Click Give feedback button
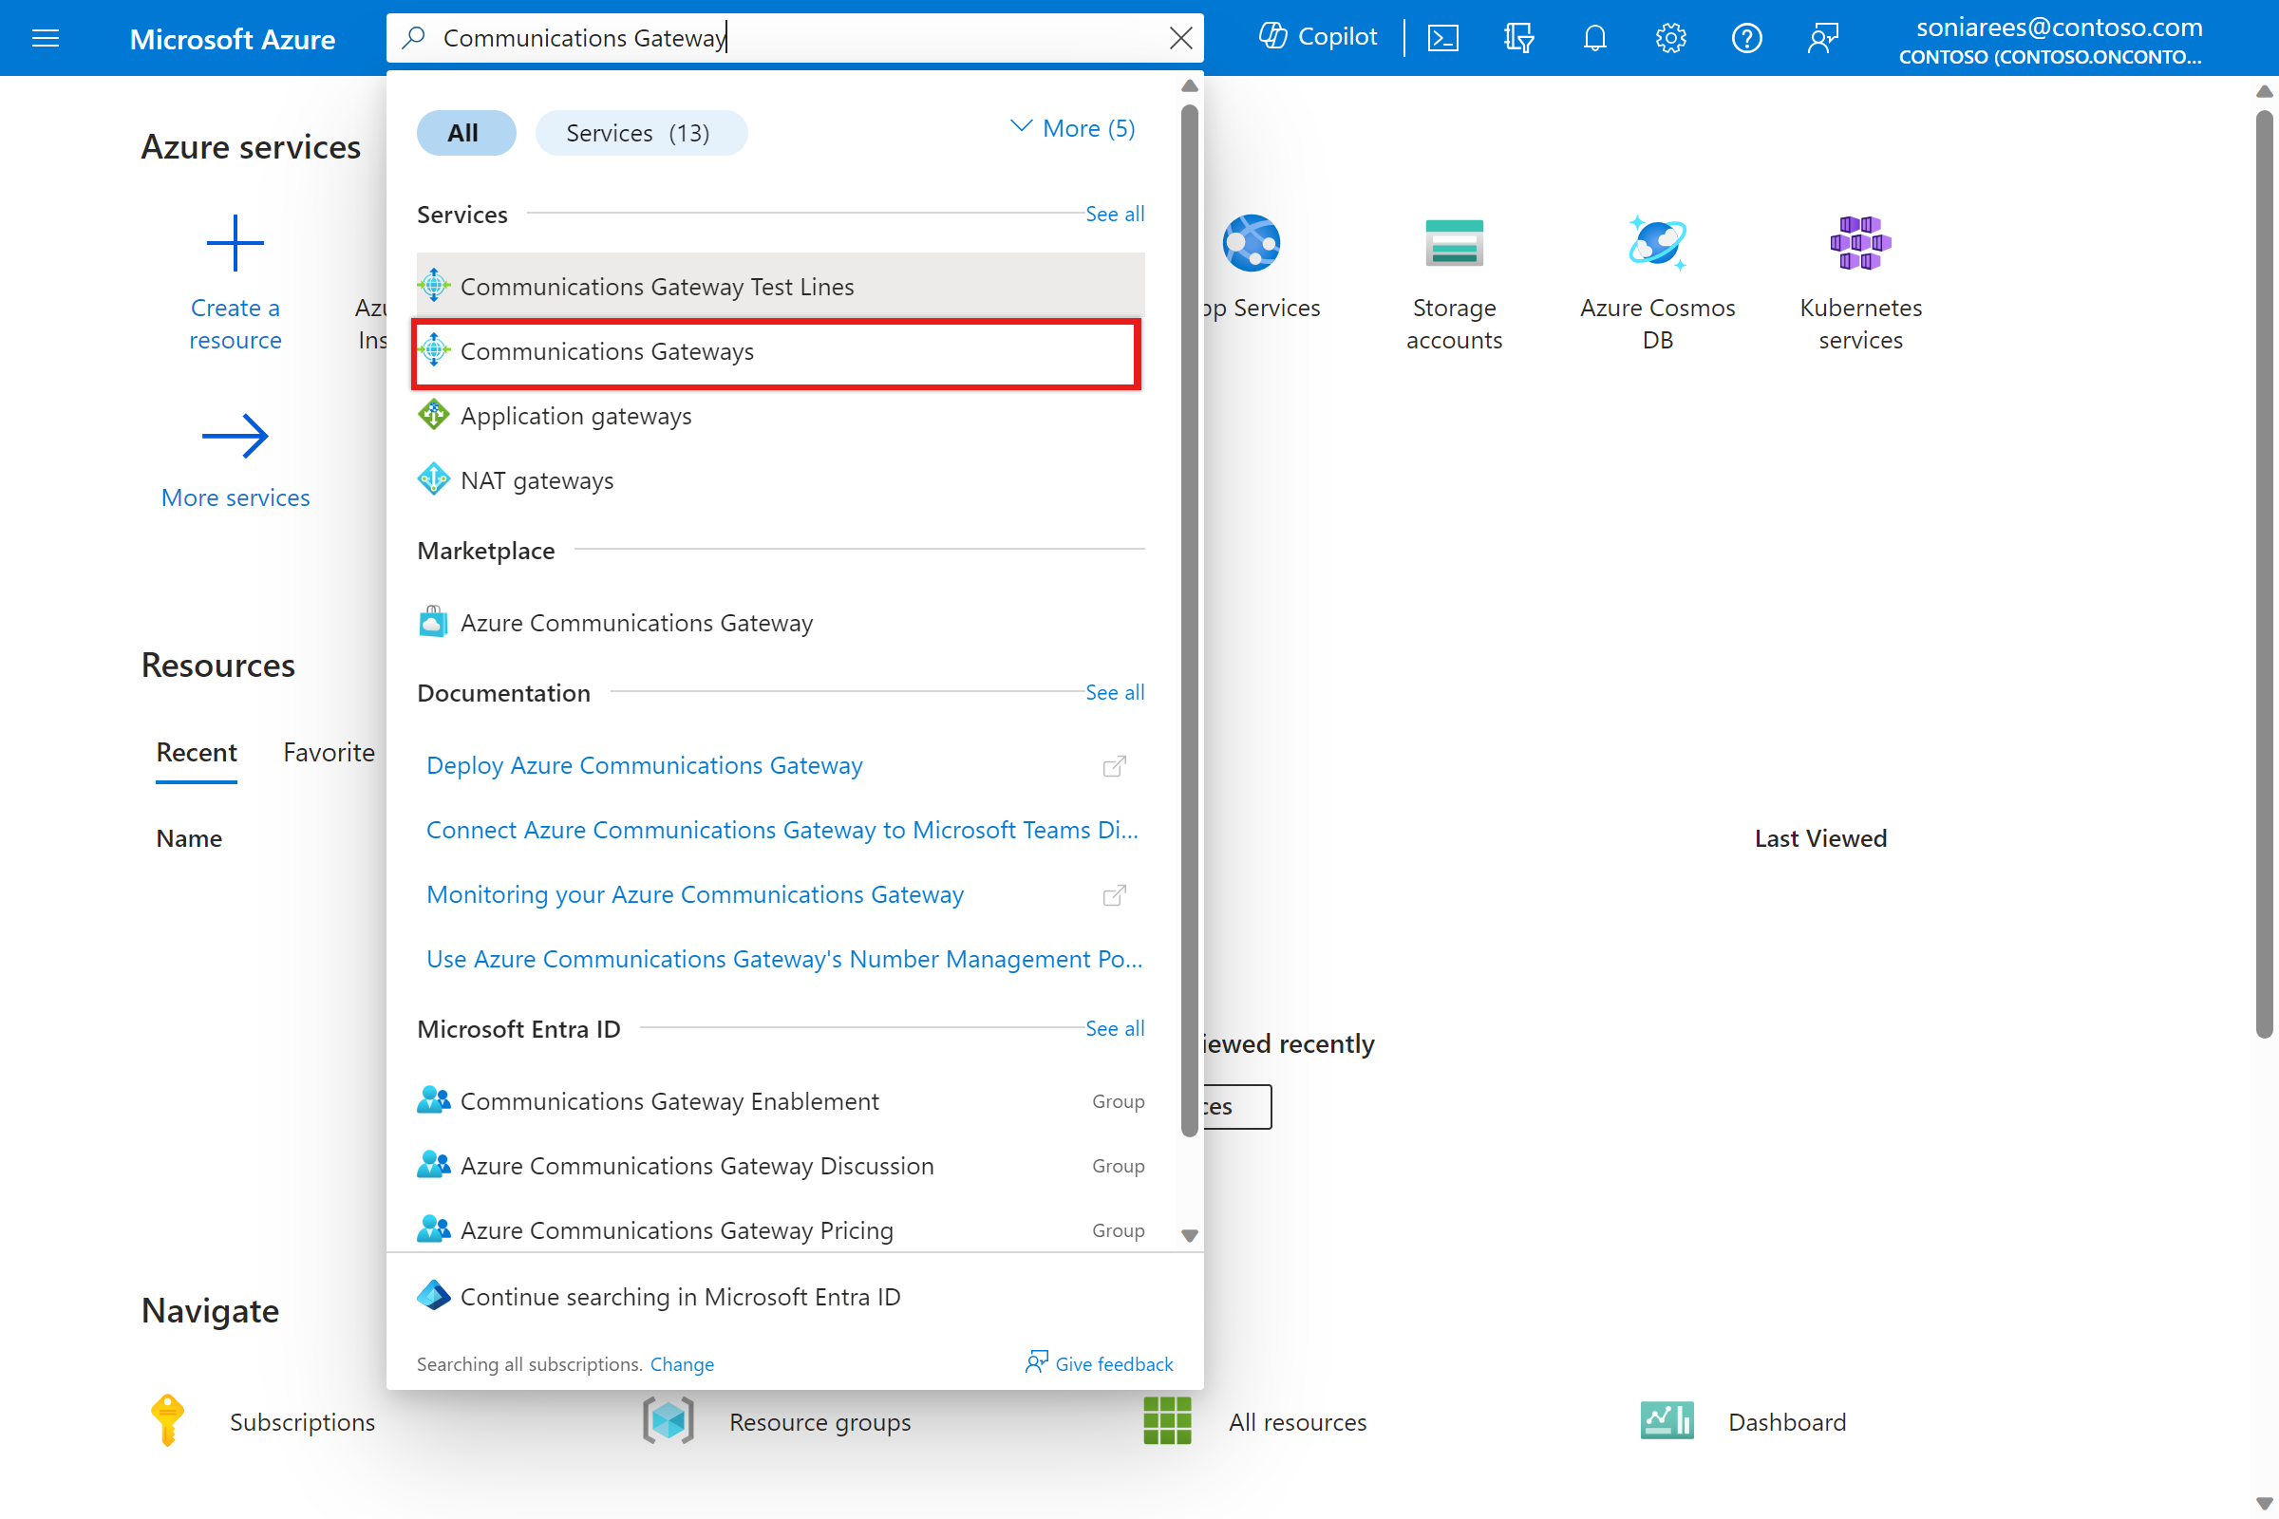 click(x=1096, y=1363)
